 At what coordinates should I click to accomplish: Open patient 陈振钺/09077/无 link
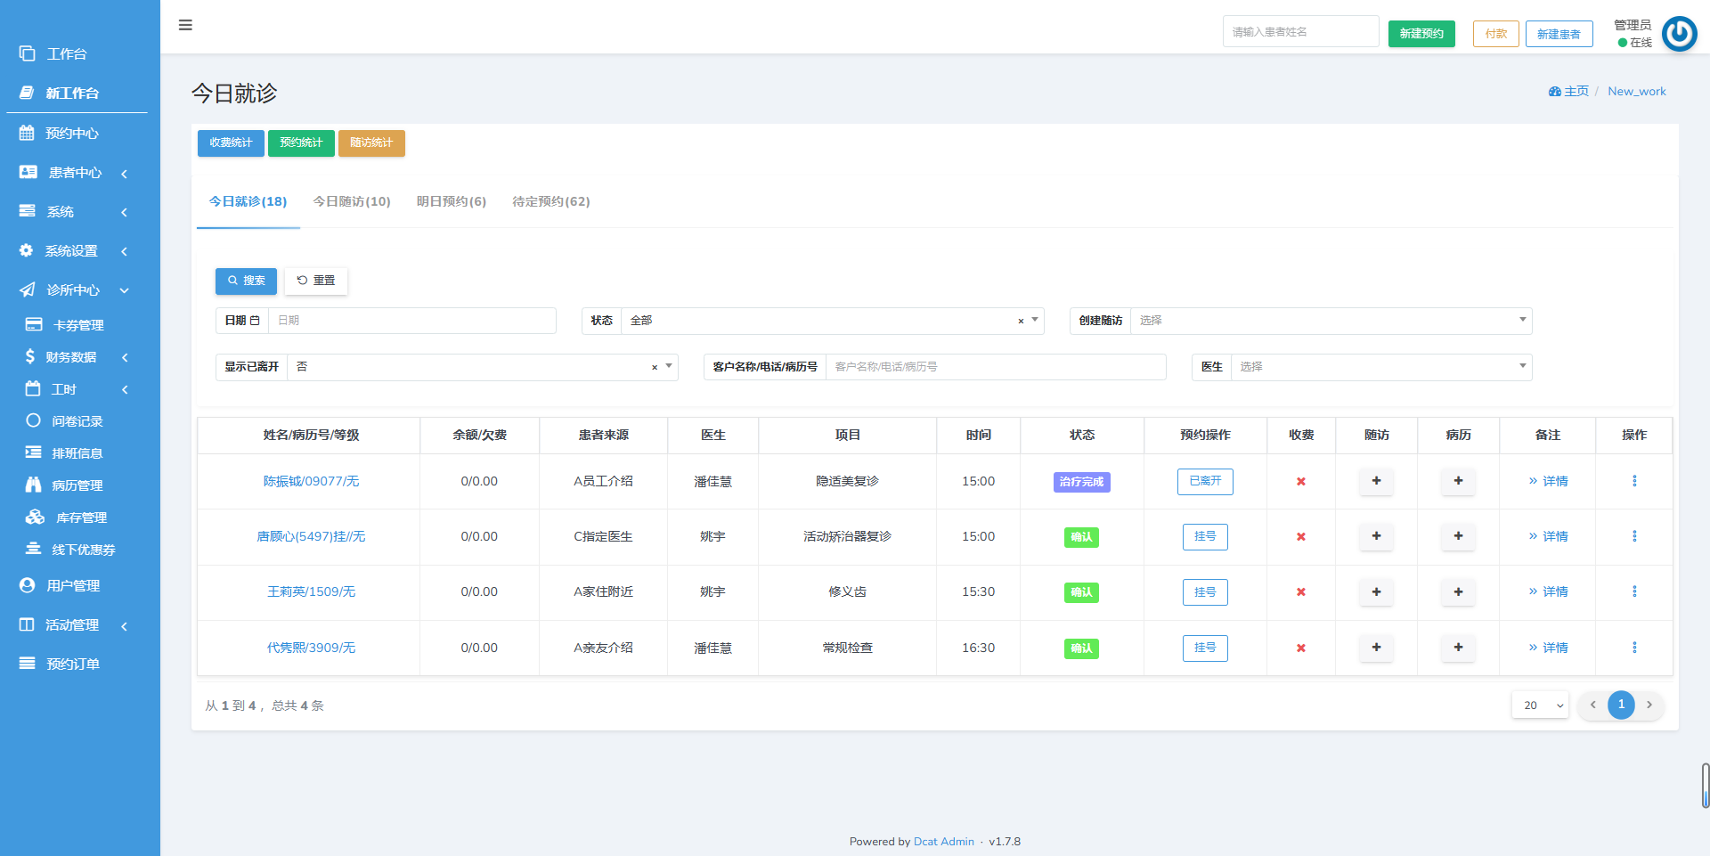[311, 481]
